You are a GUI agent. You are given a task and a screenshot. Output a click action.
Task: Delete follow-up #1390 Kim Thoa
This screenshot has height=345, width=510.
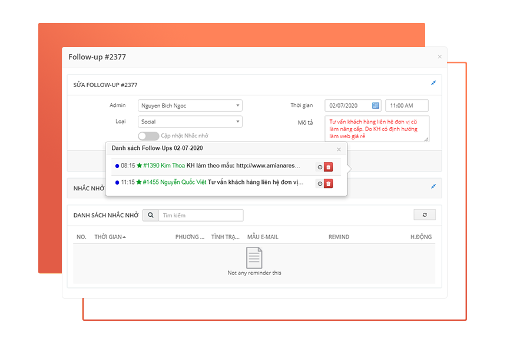tap(329, 167)
